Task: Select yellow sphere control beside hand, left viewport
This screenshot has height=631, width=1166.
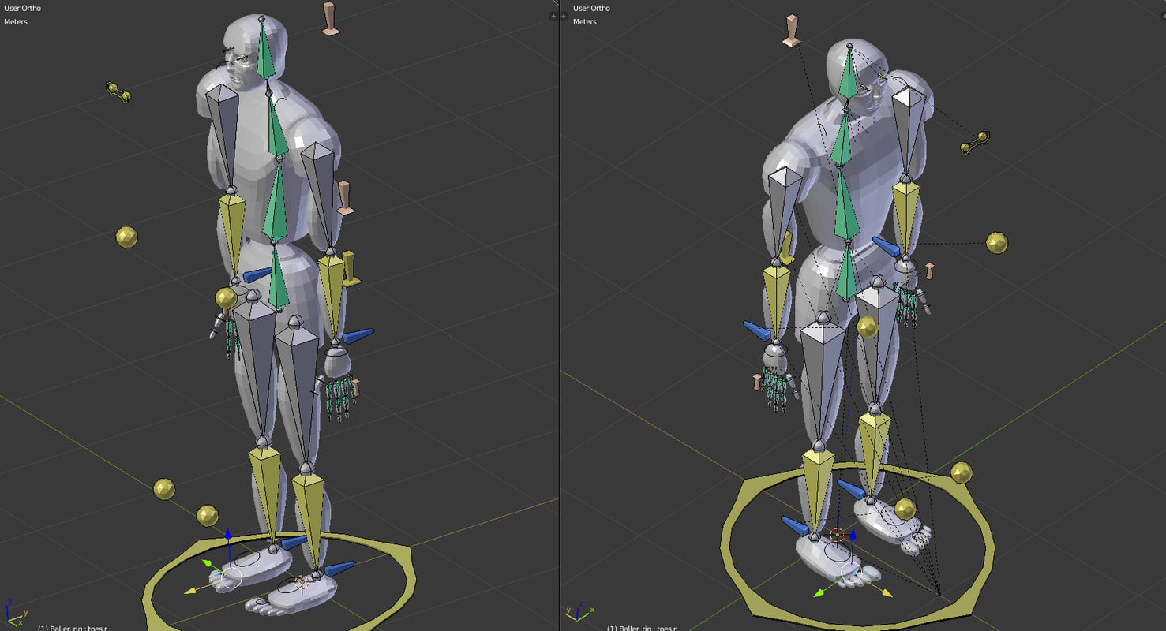Action: pos(226,298)
